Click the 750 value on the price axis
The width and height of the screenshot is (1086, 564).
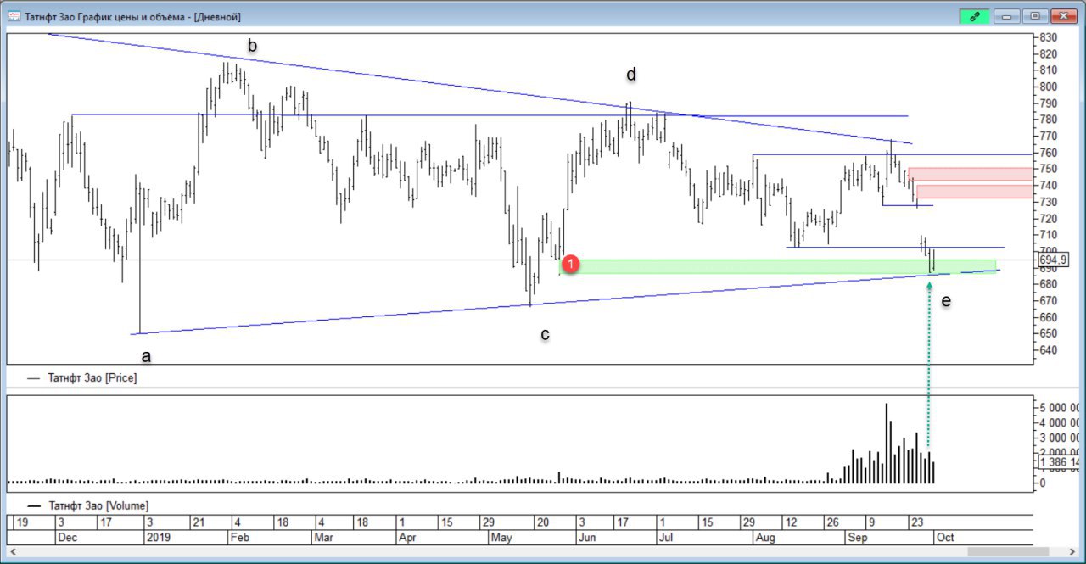[1049, 169]
